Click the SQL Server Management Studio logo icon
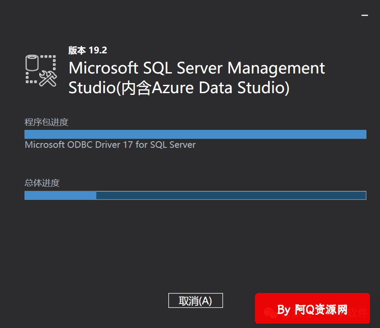The height and width of the screenshot is (328, 380). tap(41, 70)
